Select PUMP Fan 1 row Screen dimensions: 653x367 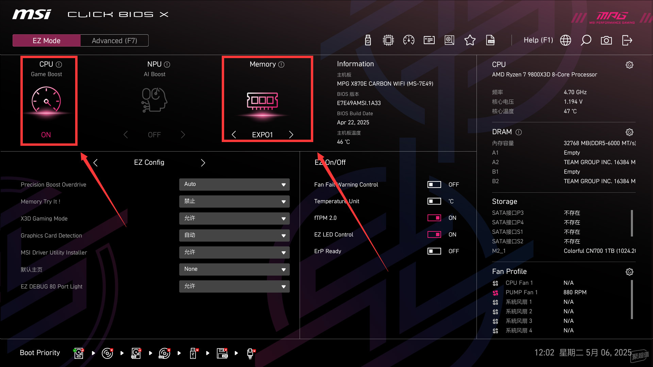click(x=539, y=292)
